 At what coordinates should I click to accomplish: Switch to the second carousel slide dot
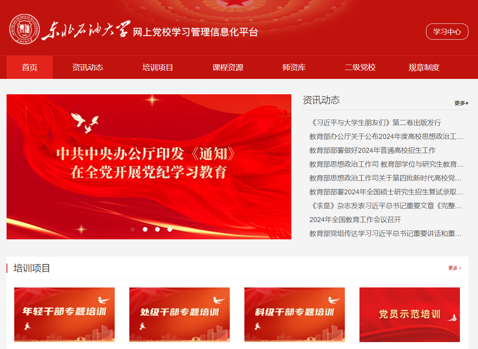145,229
